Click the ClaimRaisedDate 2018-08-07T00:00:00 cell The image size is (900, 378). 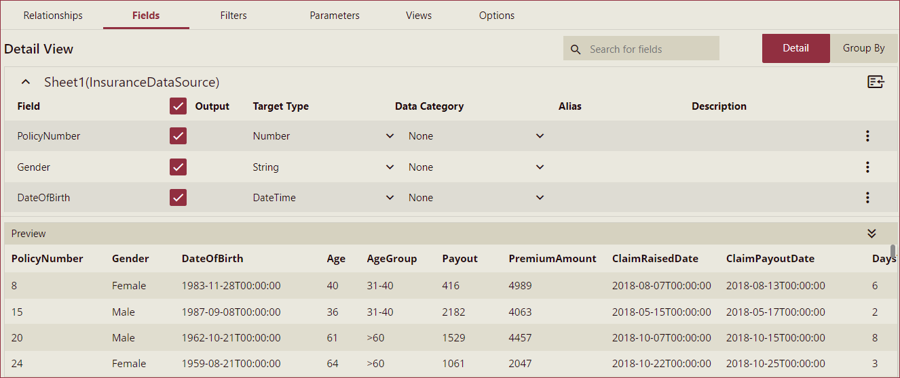[662, 286]
